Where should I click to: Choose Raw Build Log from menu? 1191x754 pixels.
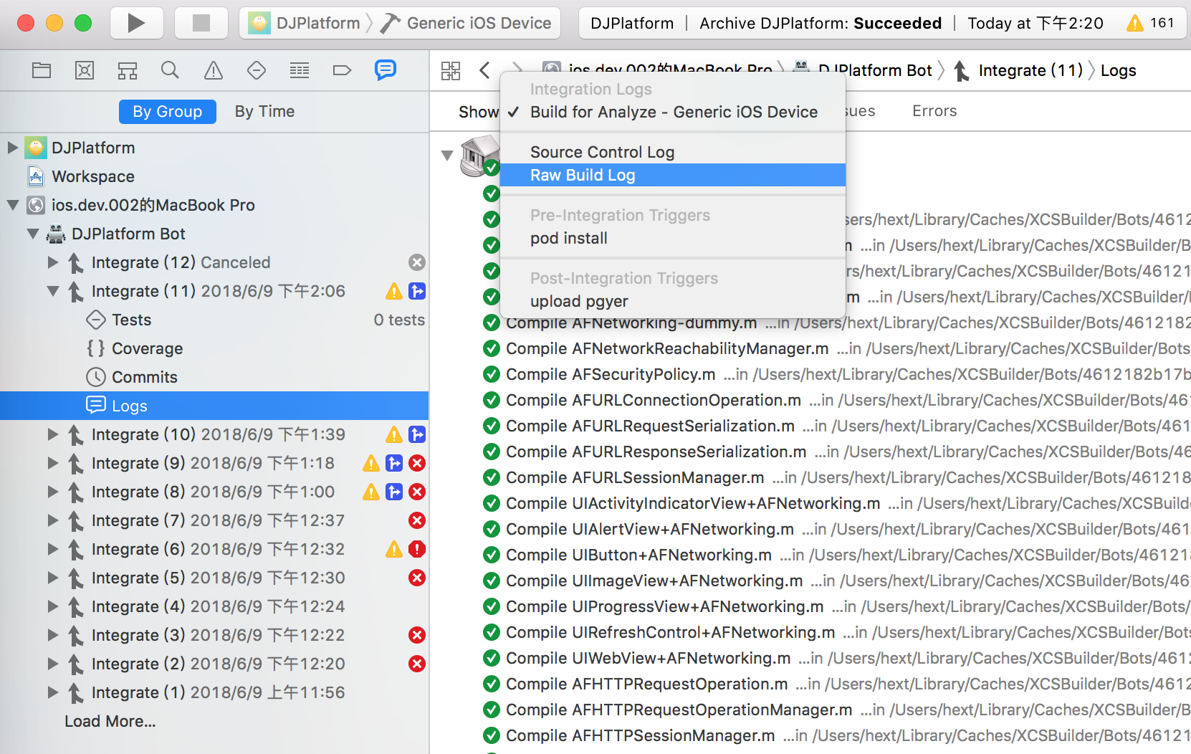(673, 175)
